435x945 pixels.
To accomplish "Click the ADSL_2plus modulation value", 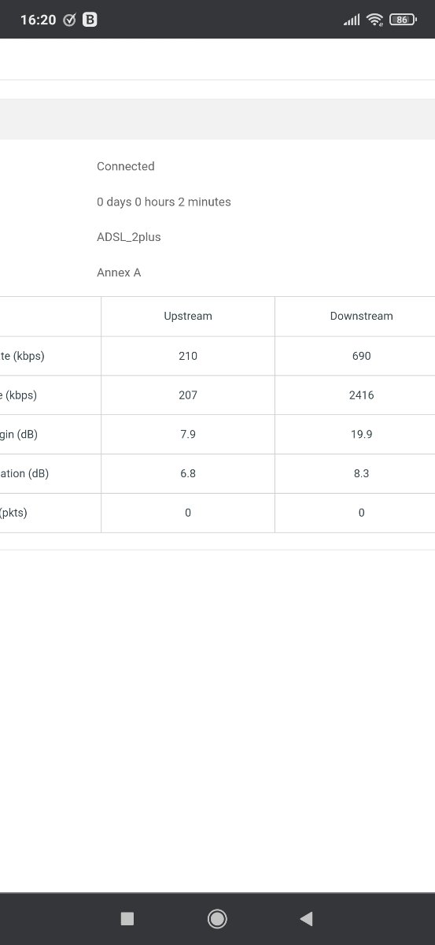I will pyautogui.click(x=129, y=237).
